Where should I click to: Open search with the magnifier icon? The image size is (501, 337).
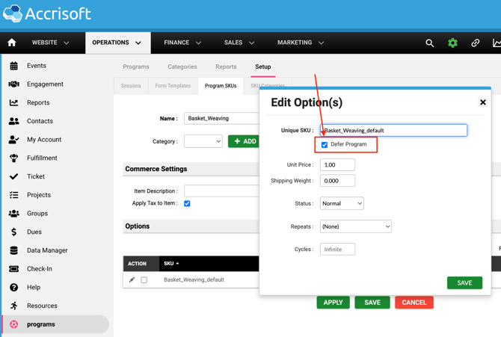[x=429, y=43]
